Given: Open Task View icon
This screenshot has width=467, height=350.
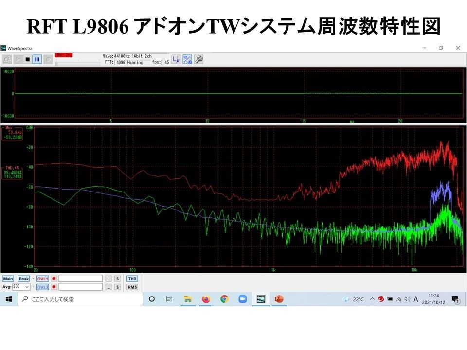Looking at the screenshot, I should point(169,299).
